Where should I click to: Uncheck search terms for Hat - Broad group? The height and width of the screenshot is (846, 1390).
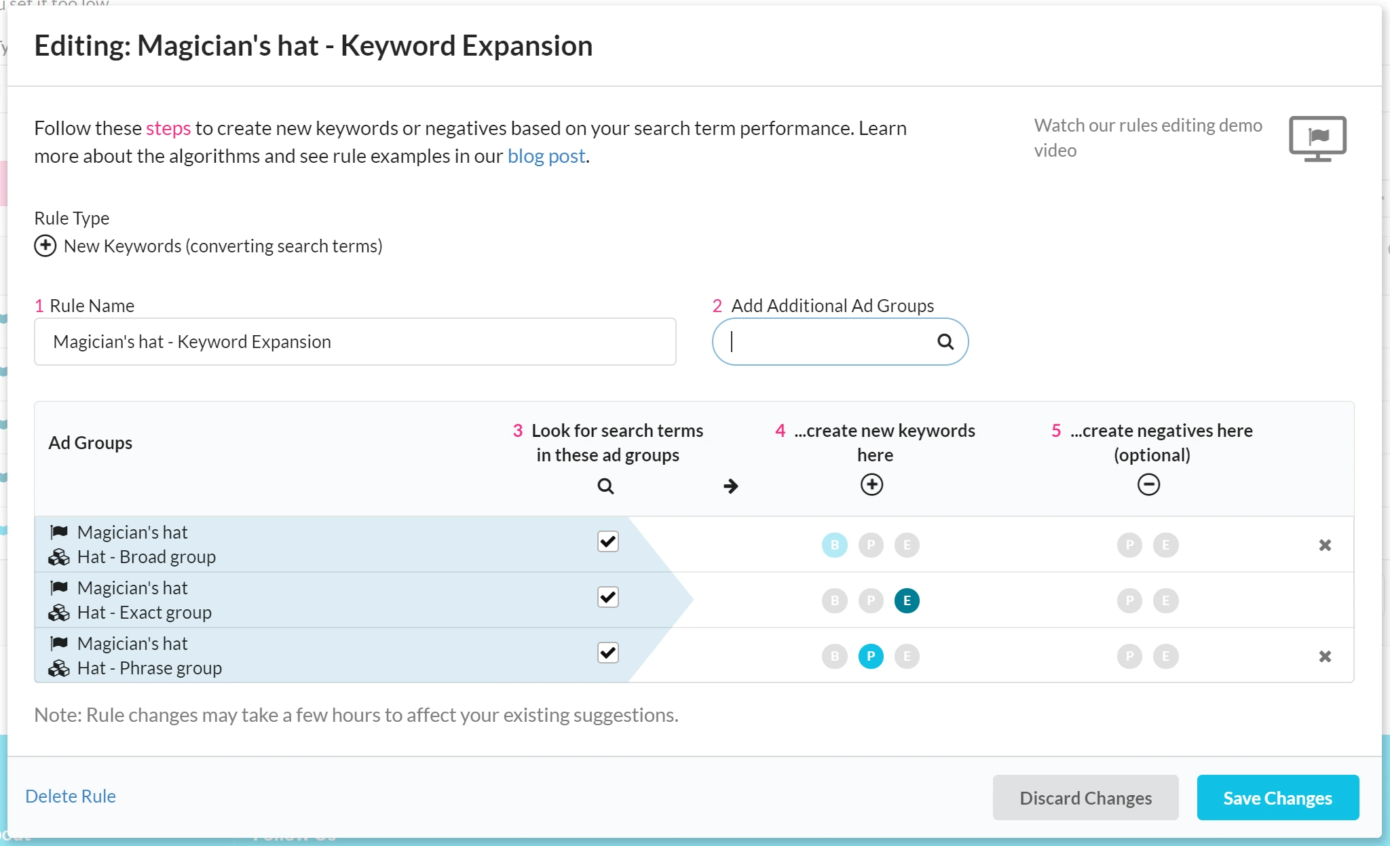(x=607, y=541)
